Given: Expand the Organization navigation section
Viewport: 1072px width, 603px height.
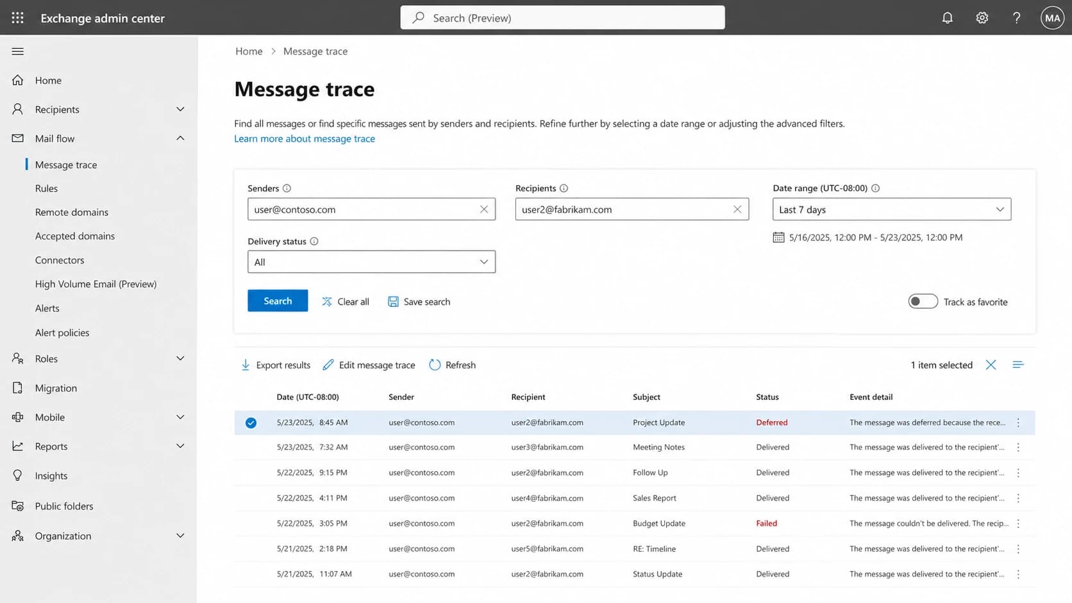Looking at the screenshot, I should 180,536.
